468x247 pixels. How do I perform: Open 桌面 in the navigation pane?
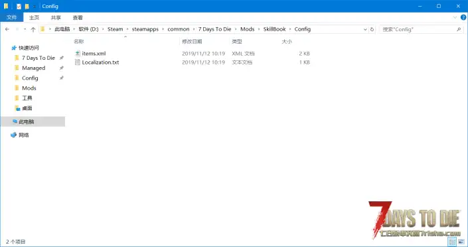27,108
